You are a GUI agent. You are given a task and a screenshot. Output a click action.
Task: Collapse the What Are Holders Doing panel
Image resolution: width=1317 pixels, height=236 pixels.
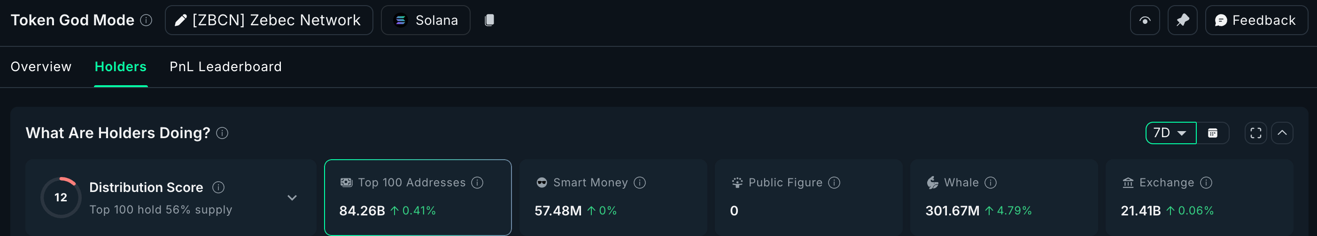(1282, 133)
